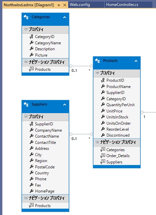The image size is (156, 215).
Task: Collapse the Suppliers entity box chevron
Action: [x=64, y=105]
